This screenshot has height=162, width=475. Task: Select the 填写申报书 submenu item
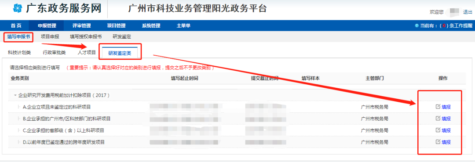[18, 37]
